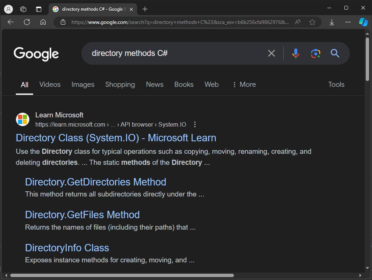This screenshot has height=280, width=372.
Task: Click the scroll right arrow
Action: [x=360, y=275]
